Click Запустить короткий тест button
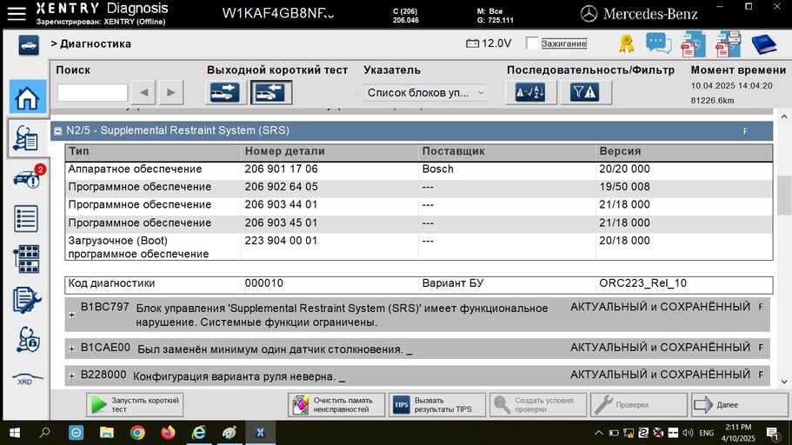The image size is (792, 445). (135, 405)
